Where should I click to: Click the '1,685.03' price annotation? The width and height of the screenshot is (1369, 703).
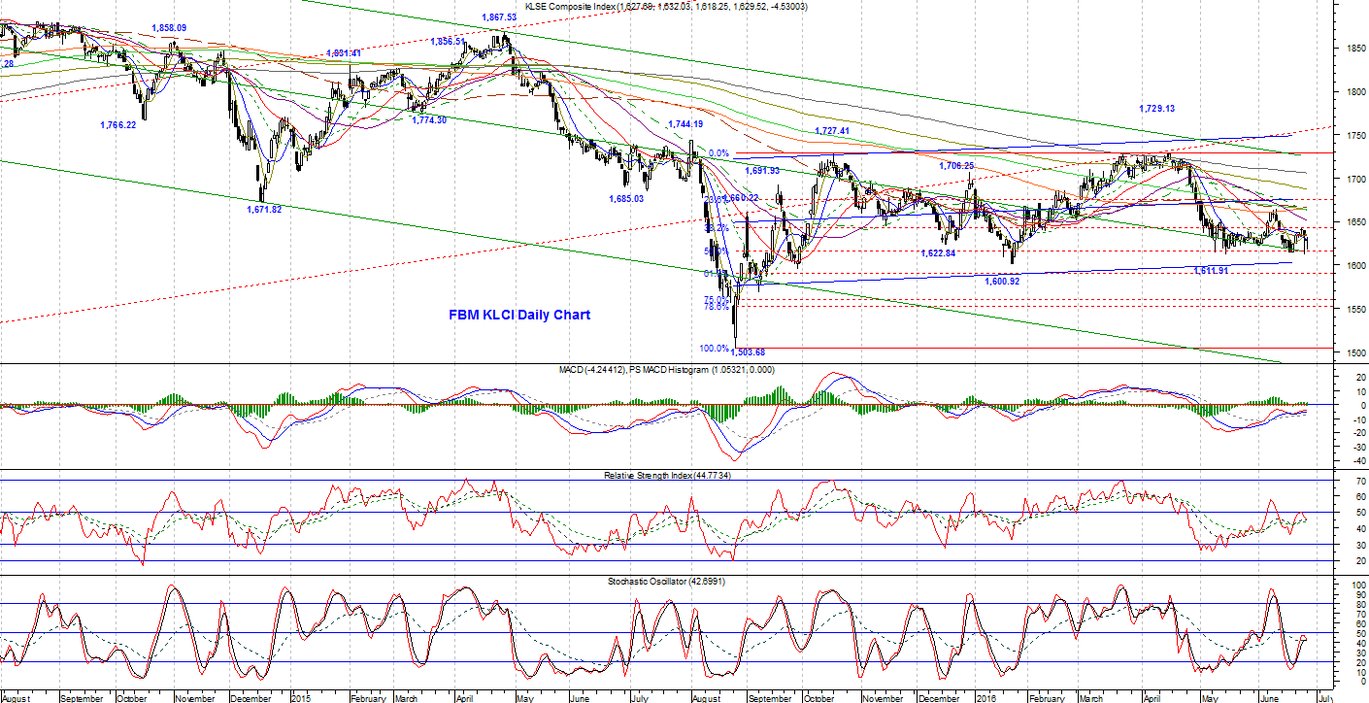626,198
